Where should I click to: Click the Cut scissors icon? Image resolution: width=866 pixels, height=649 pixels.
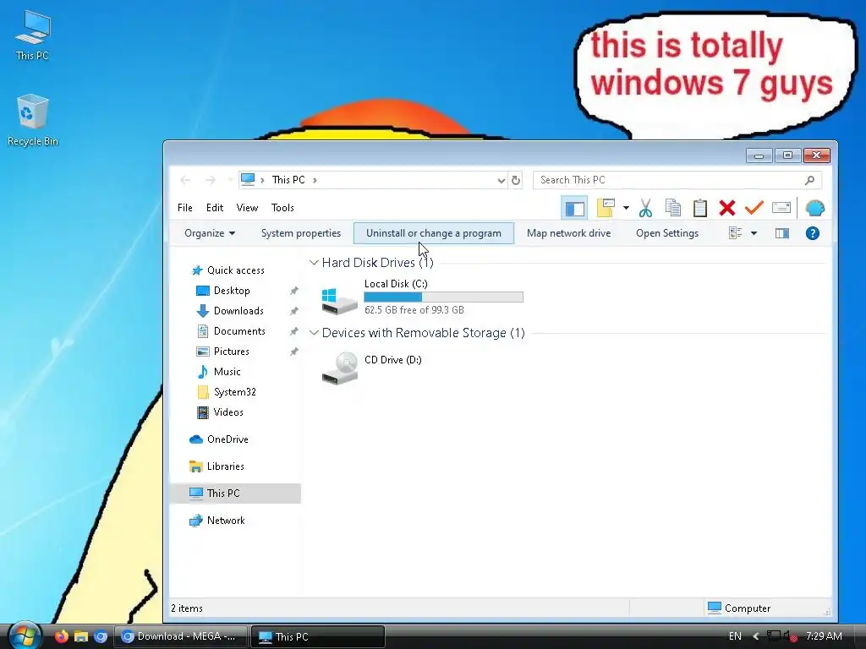pyautogui.click(x=645, y=208)
